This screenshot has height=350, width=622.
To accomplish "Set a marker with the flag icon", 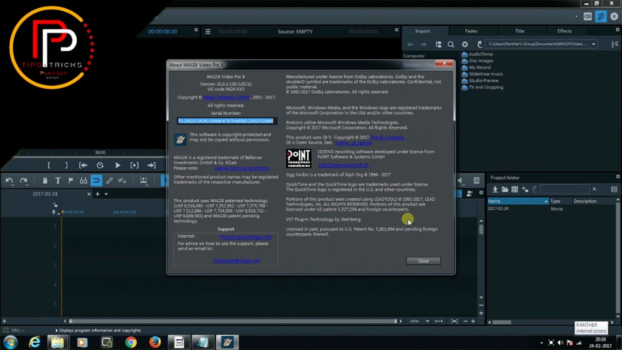I will [70, 181].
